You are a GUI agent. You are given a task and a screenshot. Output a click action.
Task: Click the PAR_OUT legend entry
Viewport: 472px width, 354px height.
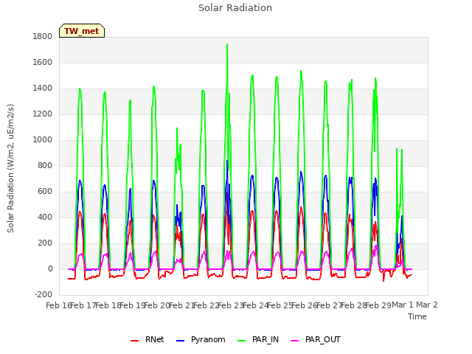point(316,339)
